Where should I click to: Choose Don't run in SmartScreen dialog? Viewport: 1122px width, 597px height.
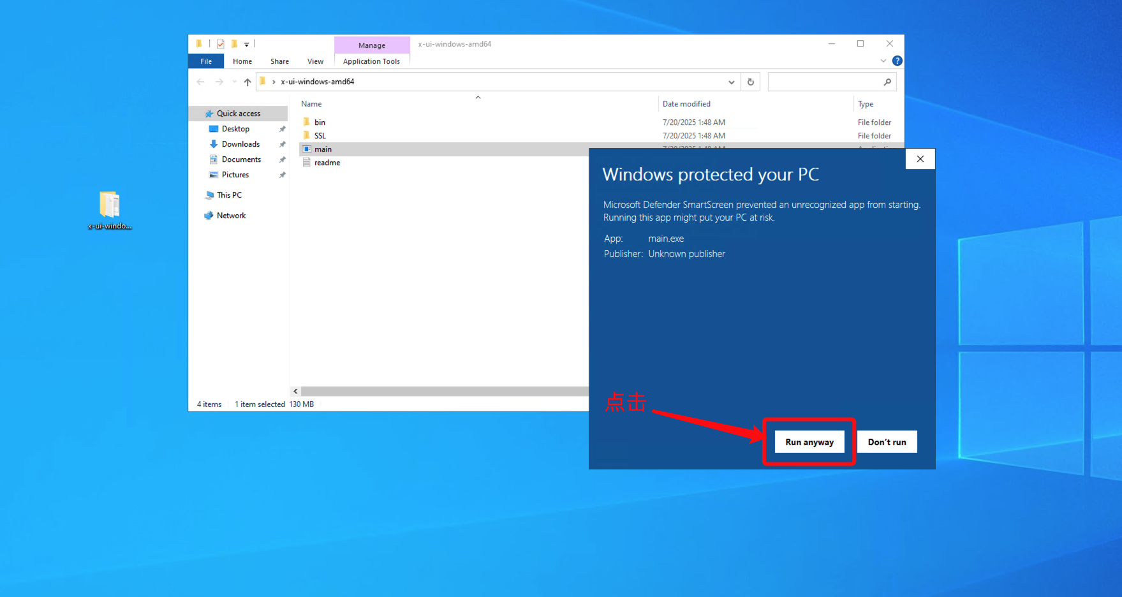point(887,442)
